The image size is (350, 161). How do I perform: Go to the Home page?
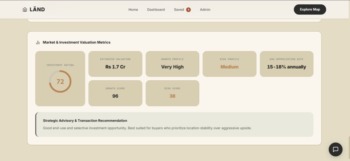[x=133, y=10]
